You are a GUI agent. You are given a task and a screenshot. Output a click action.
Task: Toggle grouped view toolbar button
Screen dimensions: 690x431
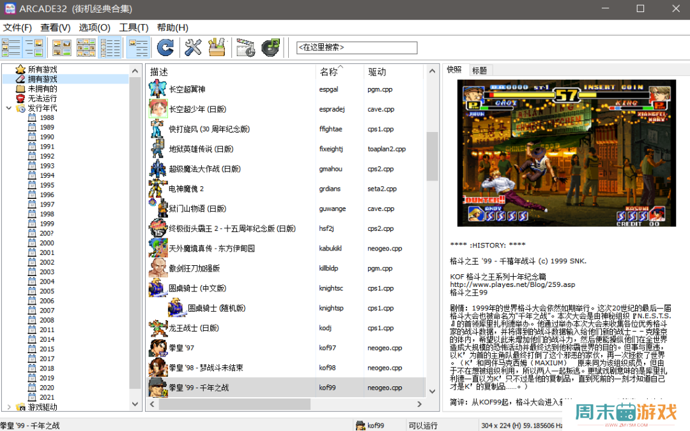(x=138, y=47)
